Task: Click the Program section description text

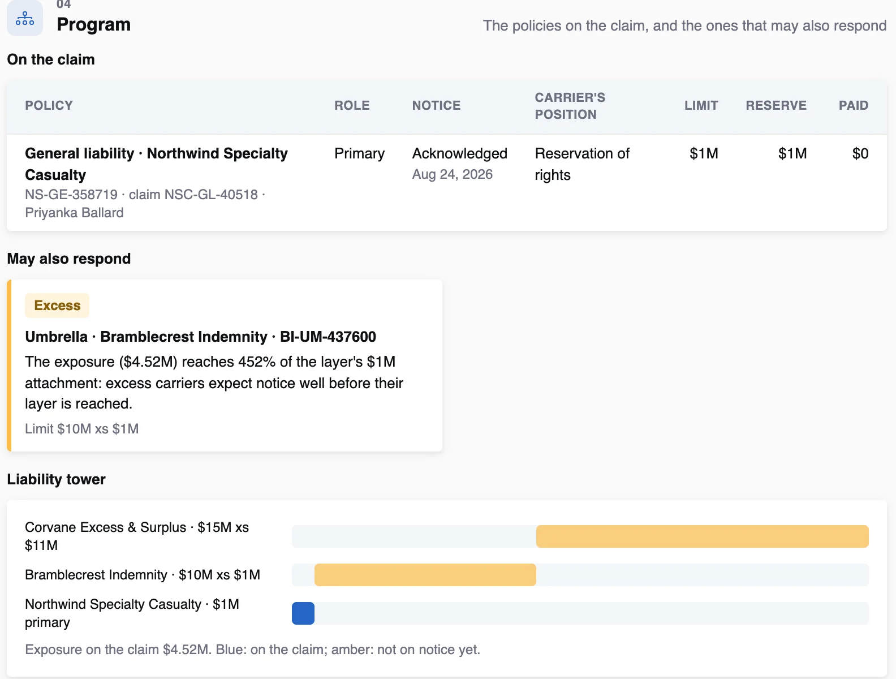Action: 684,25
